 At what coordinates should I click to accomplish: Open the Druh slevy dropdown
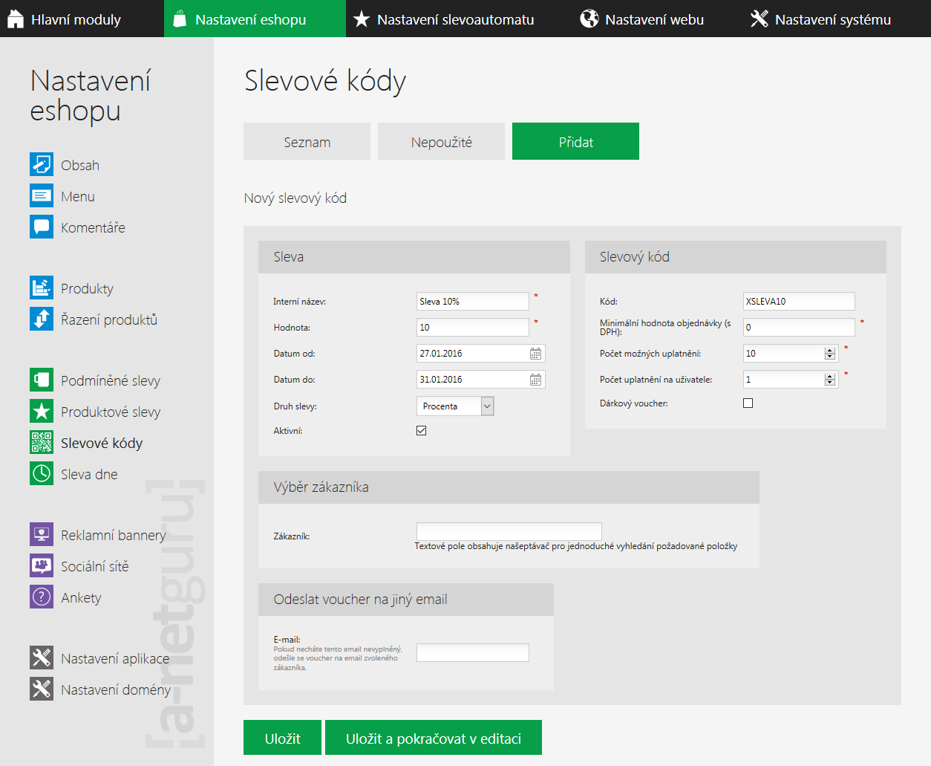pyautogui.click(x=455, y=406)
